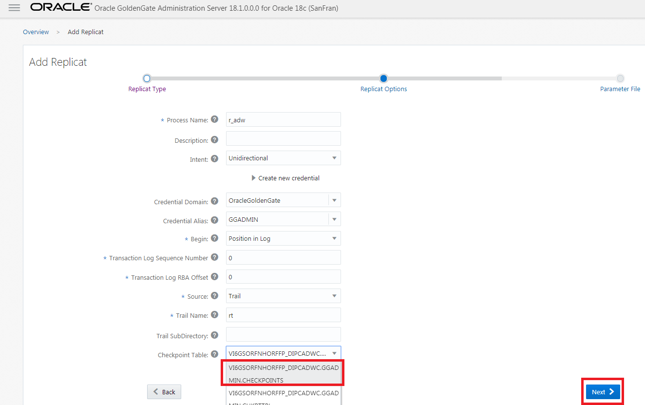Click the Add Replicat breadcrumb
This screenshot has width=645, height=405.
[86, 32]
